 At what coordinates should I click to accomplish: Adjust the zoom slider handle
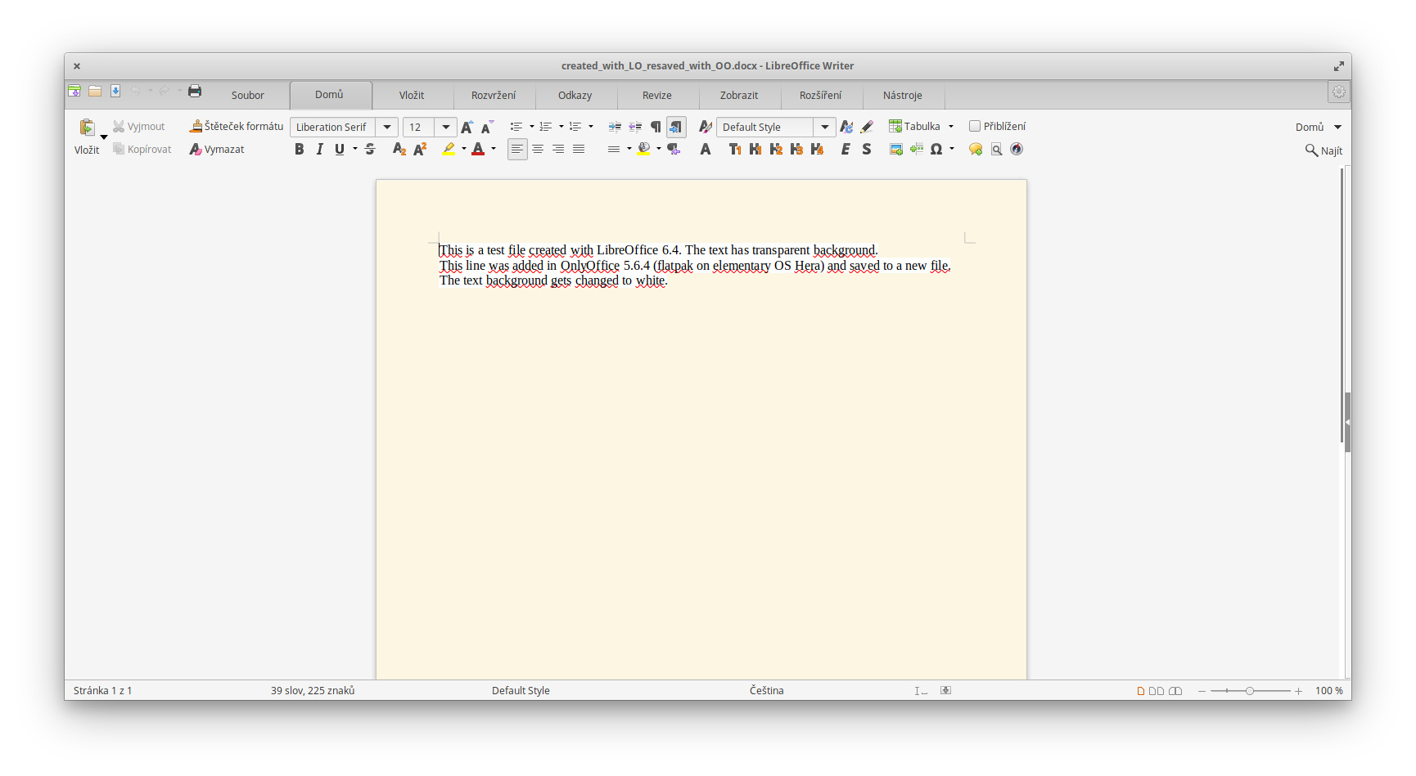point(1250,691)
